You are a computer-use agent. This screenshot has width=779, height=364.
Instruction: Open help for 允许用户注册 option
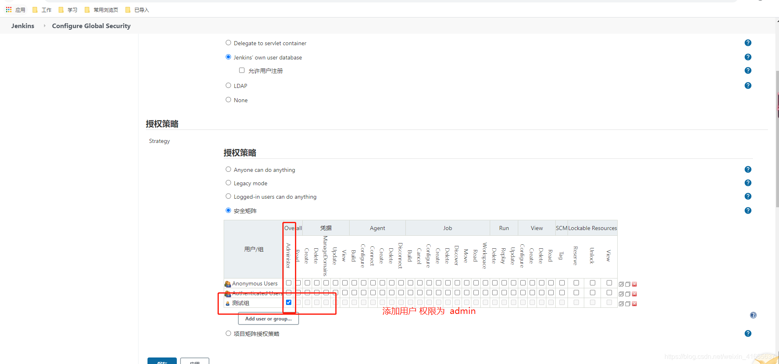tap(748, 70)
